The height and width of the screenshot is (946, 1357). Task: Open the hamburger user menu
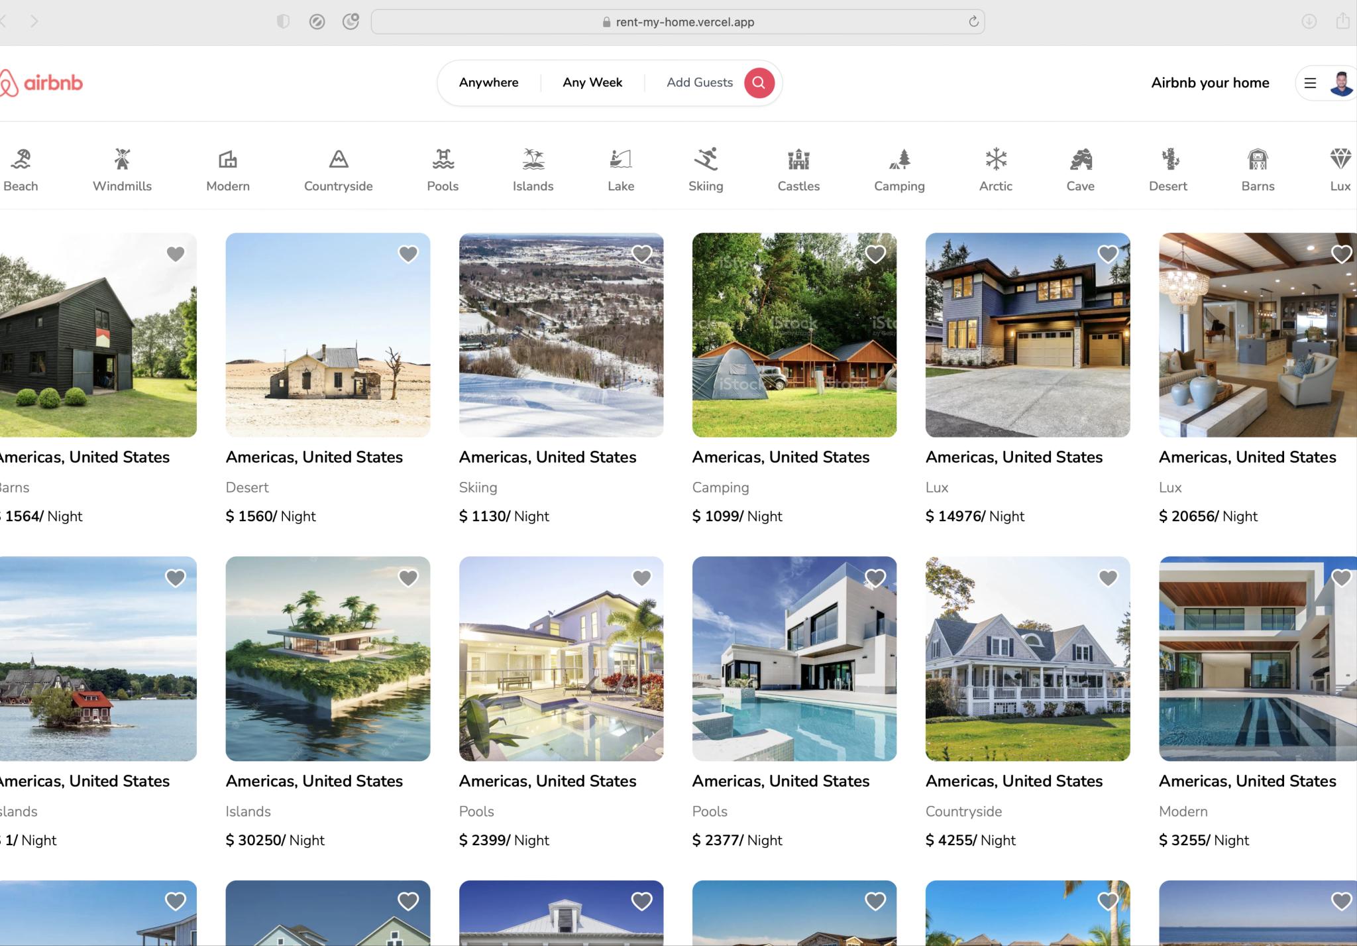pyautogui.click(x=1310, y=83)
